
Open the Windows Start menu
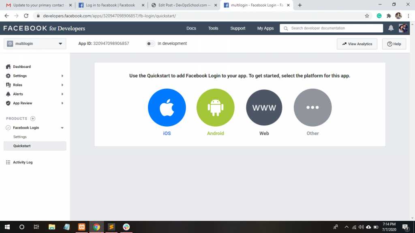tap(7, 227)
